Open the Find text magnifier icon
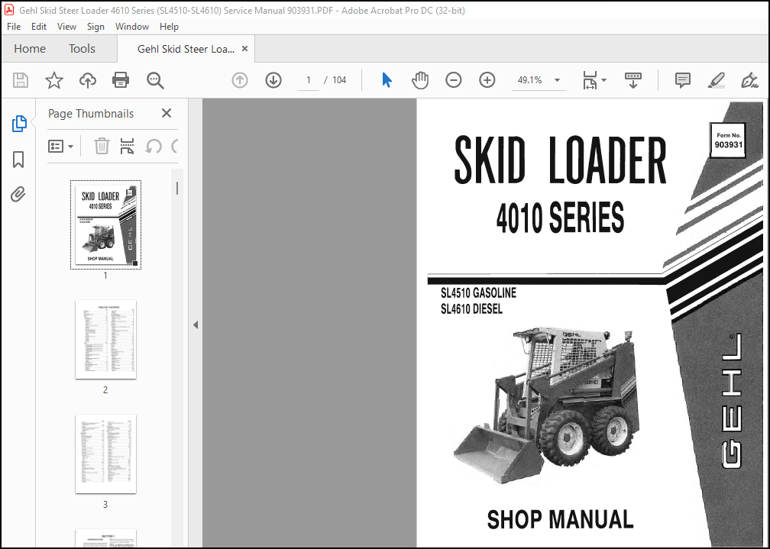770x549 pixels. click(155, 80)
